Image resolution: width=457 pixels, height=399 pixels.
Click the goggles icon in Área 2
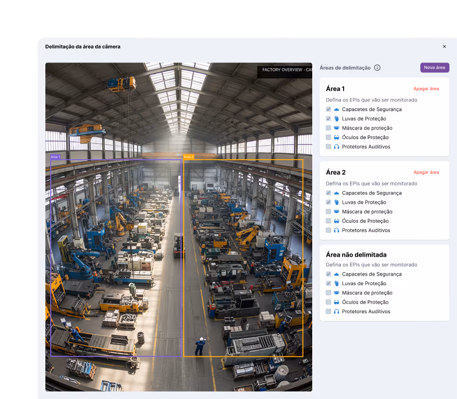(337, 221)
